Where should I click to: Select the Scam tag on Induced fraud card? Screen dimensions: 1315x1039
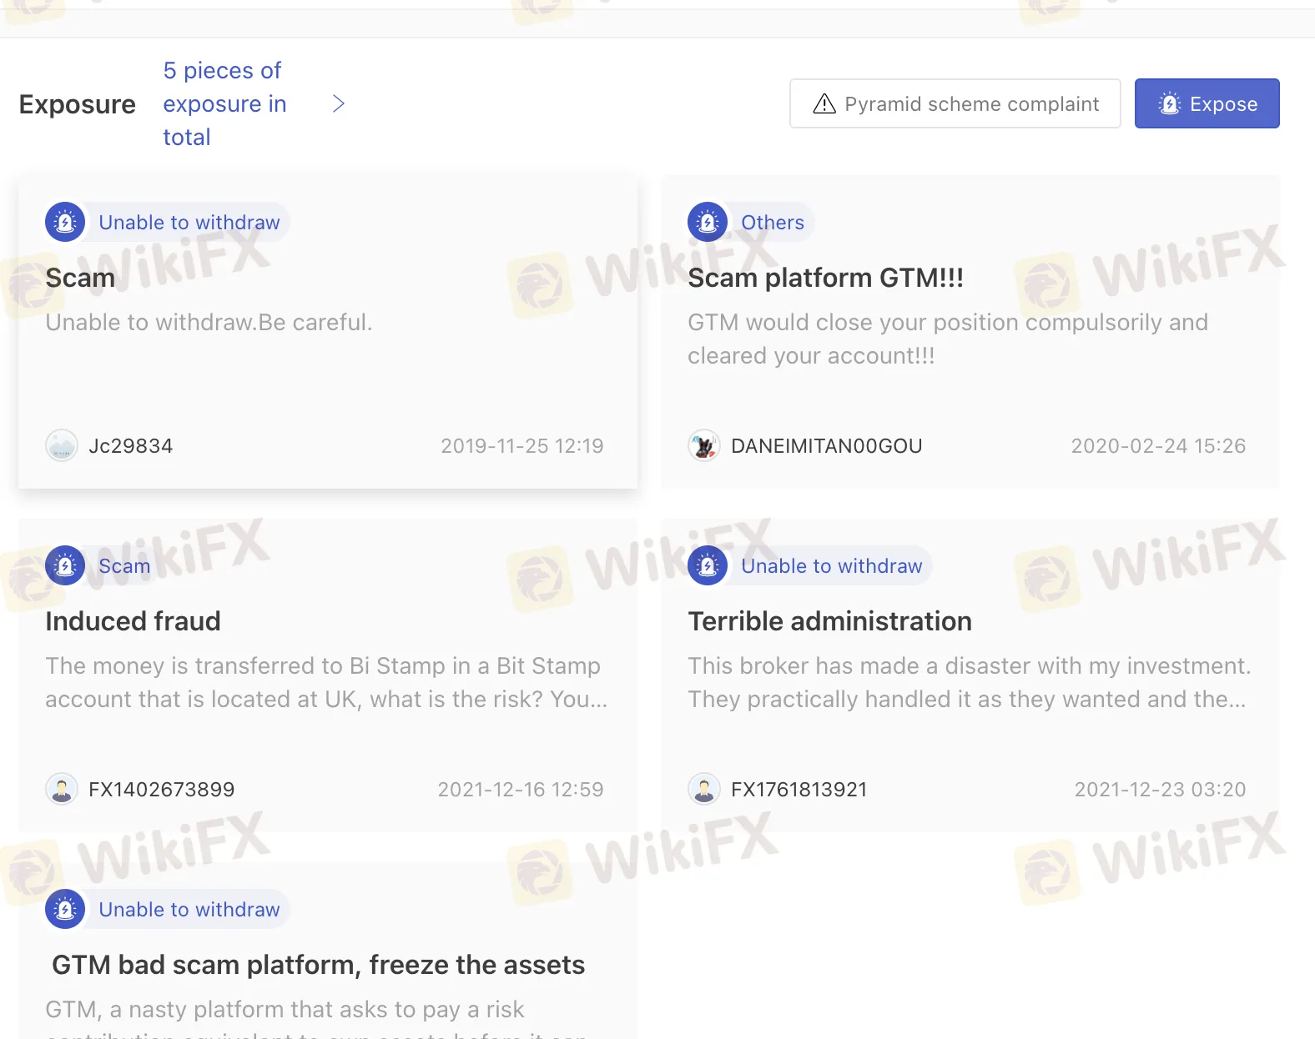(x=124, y=565)
